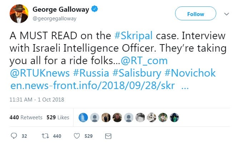Viewport: 238px width, 146px height.
Task: Open George Galloway's profile picture
Action: [x=18, y=15]
